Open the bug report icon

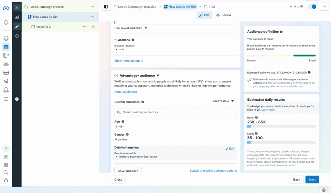(6, 180)
